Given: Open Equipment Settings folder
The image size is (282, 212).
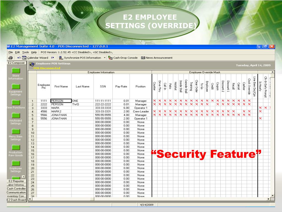Looking at the screenshot, I should click(16, 90).
